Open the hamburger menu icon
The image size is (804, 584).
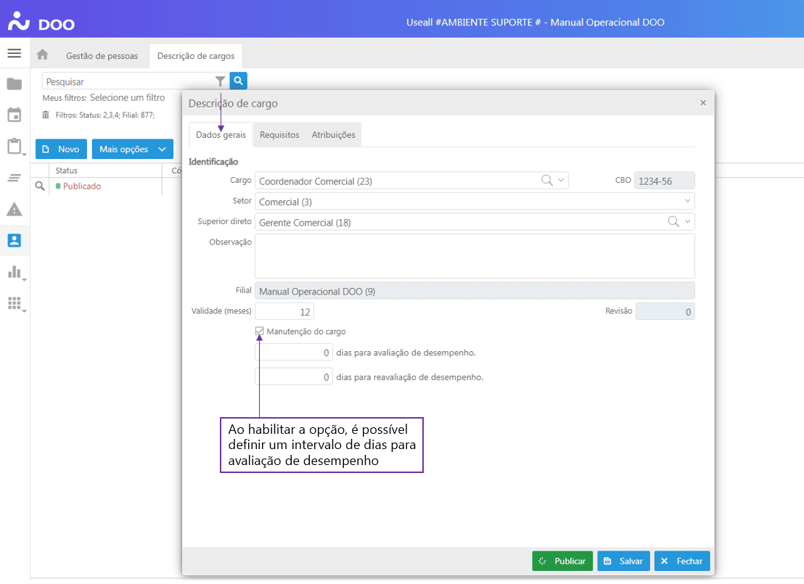coord(15,54)
